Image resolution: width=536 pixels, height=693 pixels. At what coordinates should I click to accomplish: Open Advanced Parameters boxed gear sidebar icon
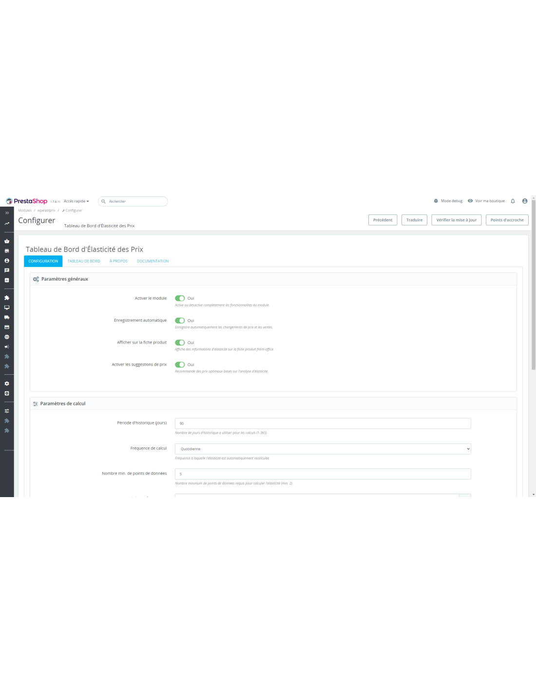point(7,393)
